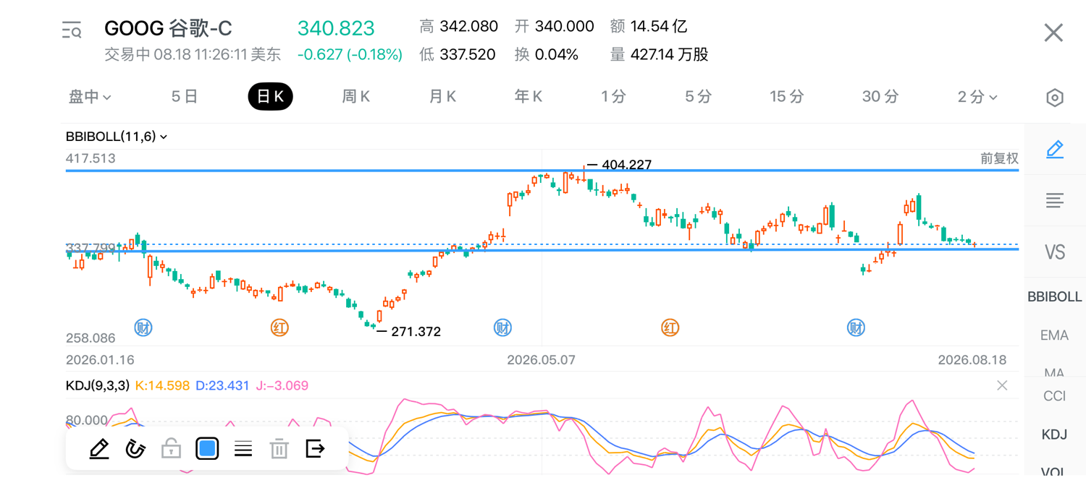Select EMA indicator in sidebar
The image size is (1086, 501).
pyautogui.click(x=1055, y=335)
